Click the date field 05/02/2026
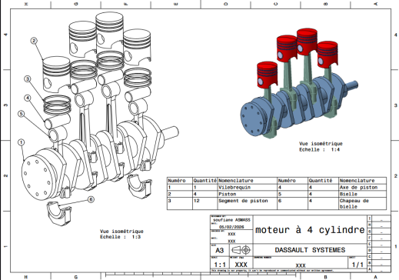This screenshot has width=399, height=280. tap(231, 227)
